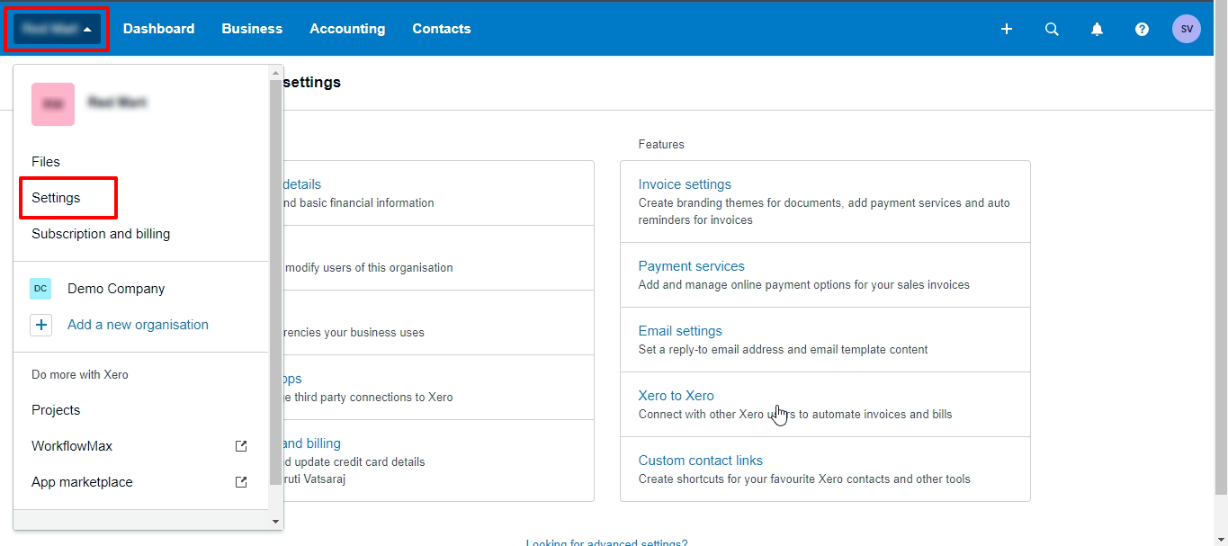
Task: Click Looking for advanced settings link
Action: (607, 542)
